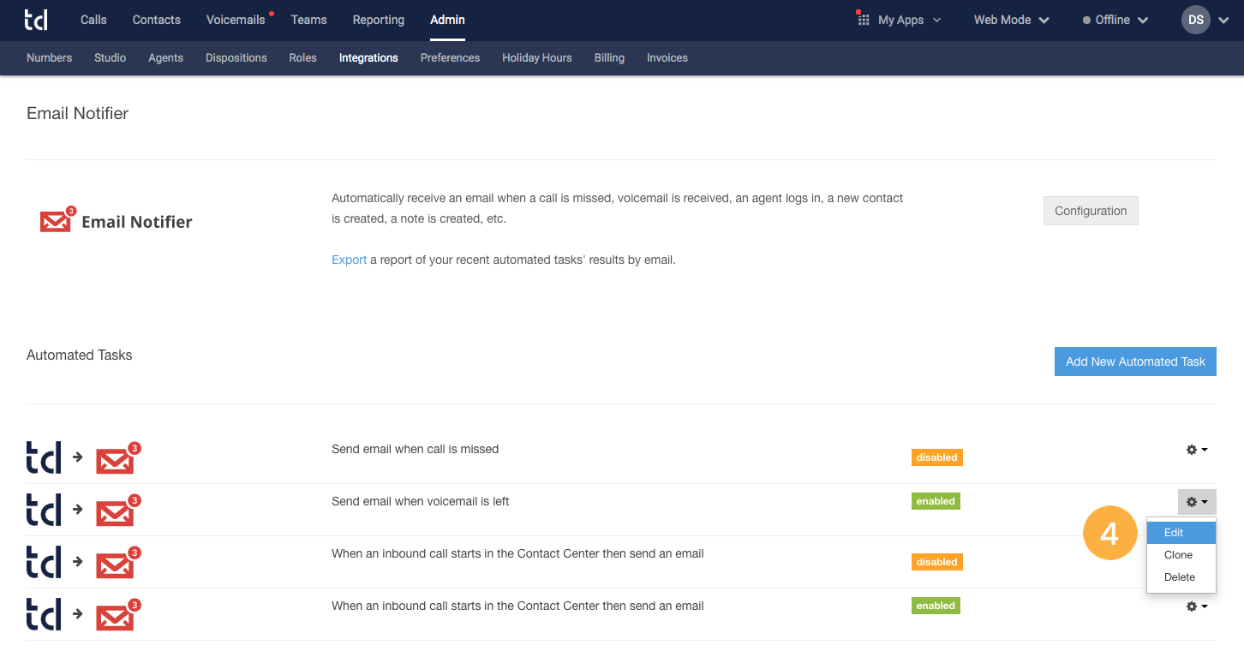Viewport: 1244px width, 669px height.
Task: Click envelope icon in voicemail row
Action: tap(117, 511)
